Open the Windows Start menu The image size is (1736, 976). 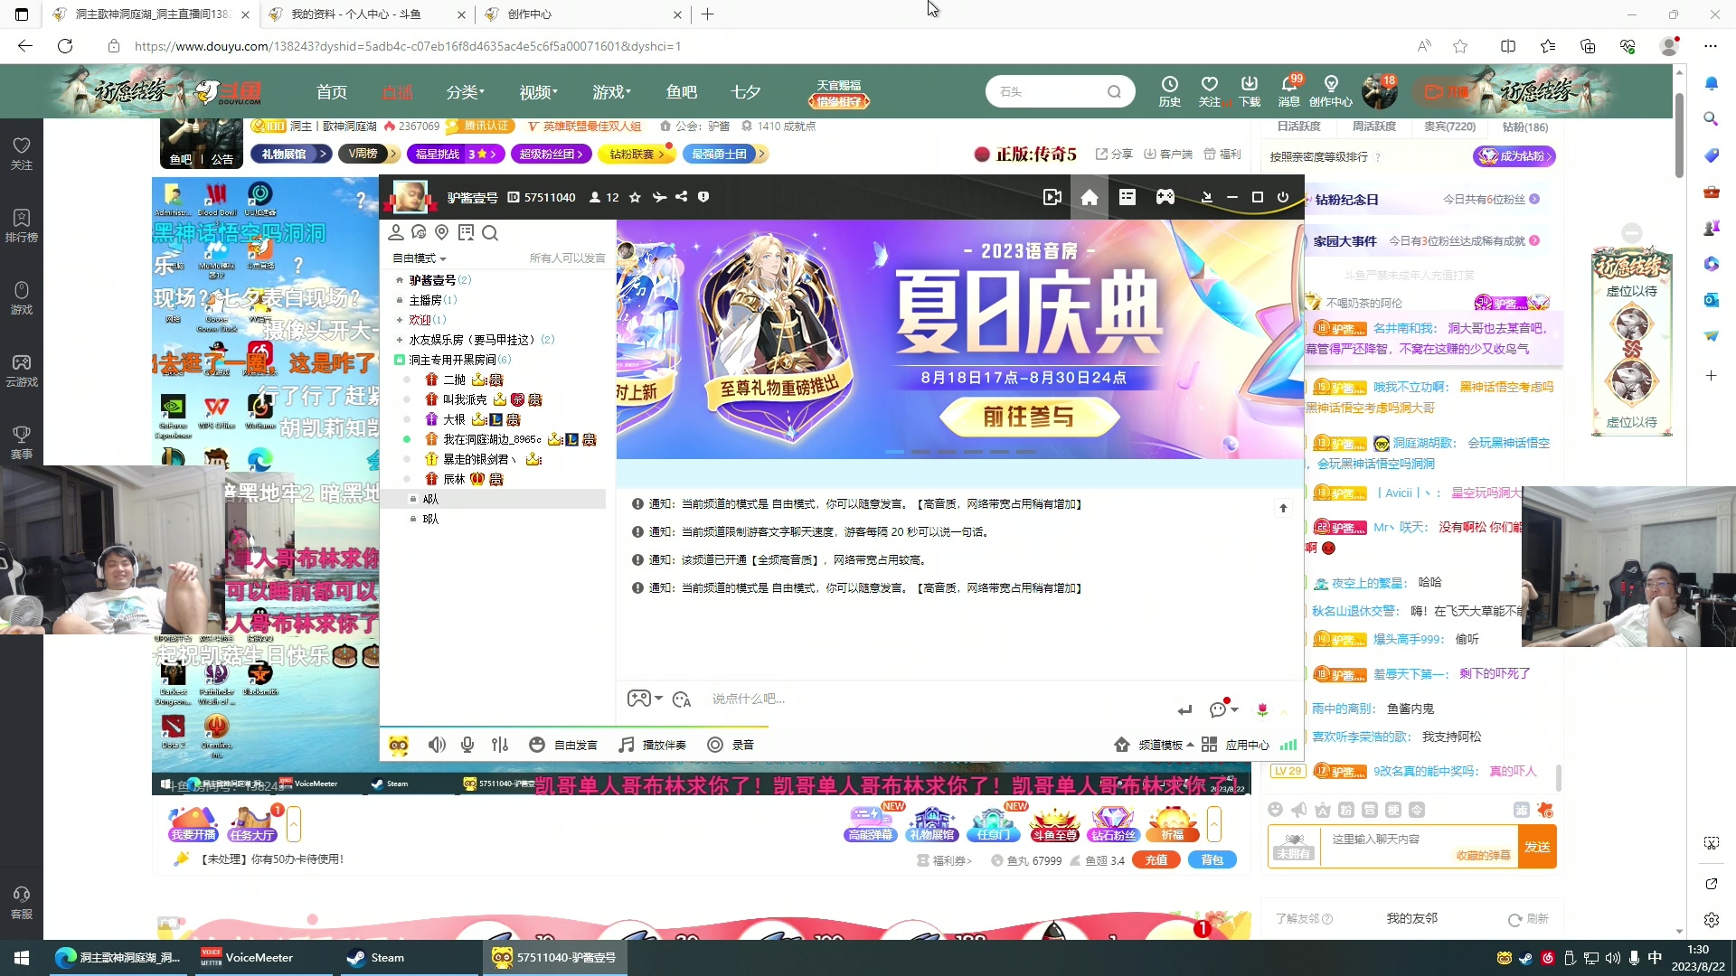pyautogui.click(x=22, y=957)
